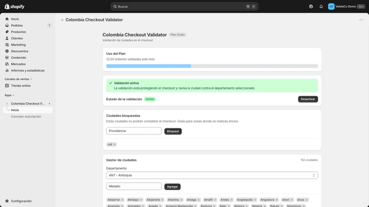This screenshot has width=369, height=207.
Task: Click the Buscar search field
Action: tap(184, 6)
